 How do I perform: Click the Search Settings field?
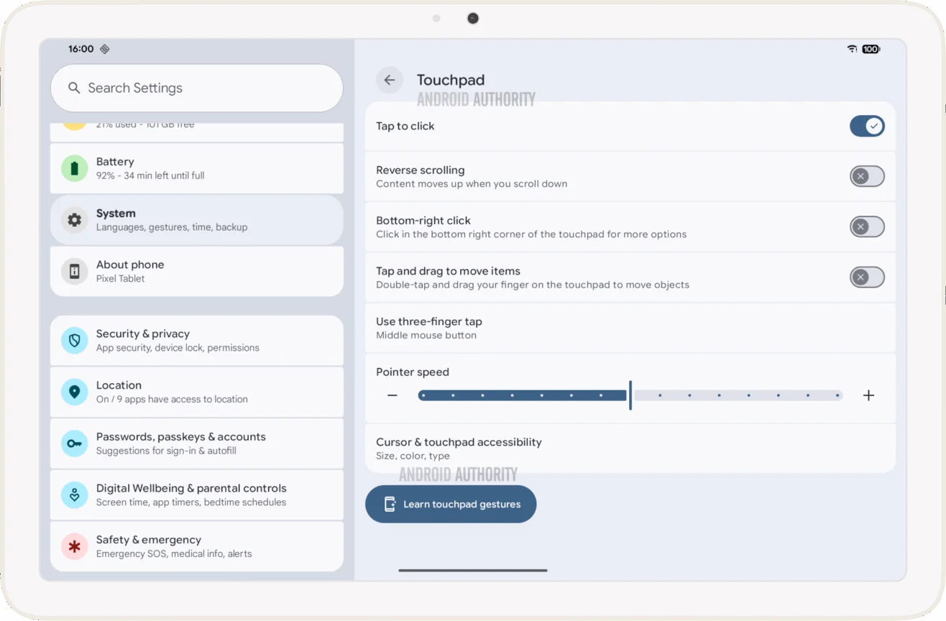tap(197, 88)
